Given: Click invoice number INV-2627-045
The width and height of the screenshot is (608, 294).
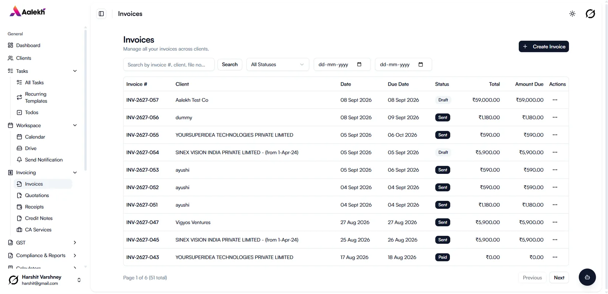Looking at the screenshot, I should pyautogui.click(x=142, y=240).
